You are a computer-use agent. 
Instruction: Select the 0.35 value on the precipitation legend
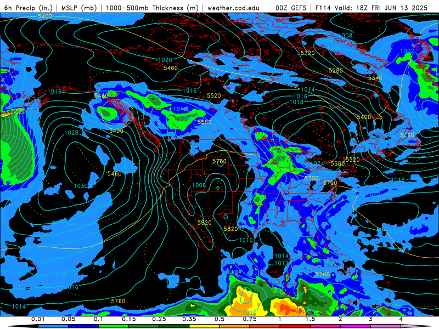point(189,319)
